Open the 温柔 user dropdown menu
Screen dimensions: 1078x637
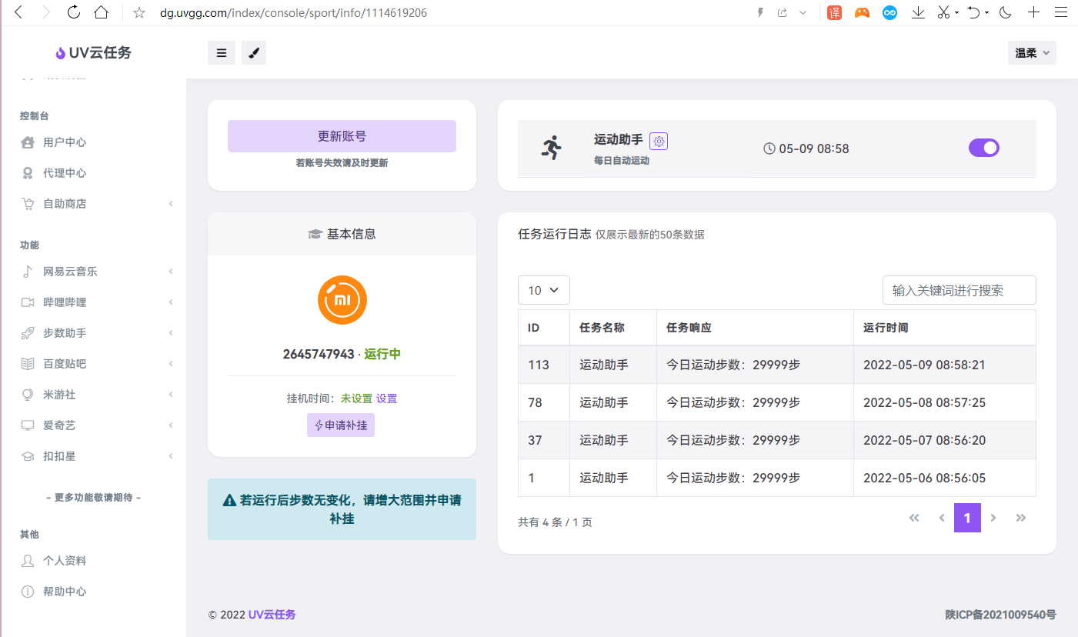coord(1032,53)
